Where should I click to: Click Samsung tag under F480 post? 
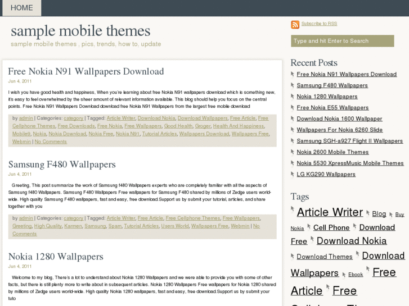click(x=95, y=226)
